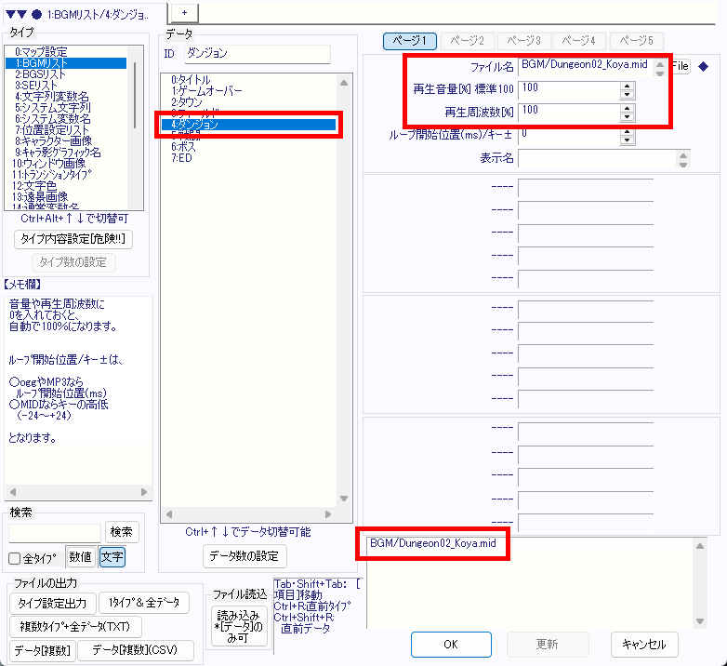Toggle the 文字 search mode button

coord(112,557)
